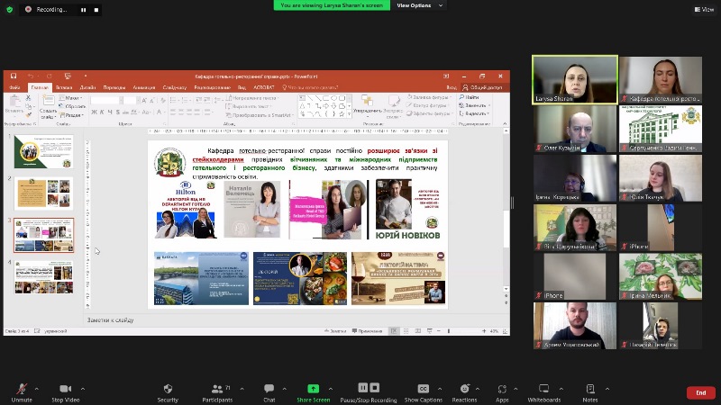Open the Security shield menu
Viewport: 721px width, 405px height.
tap(168, 389)
